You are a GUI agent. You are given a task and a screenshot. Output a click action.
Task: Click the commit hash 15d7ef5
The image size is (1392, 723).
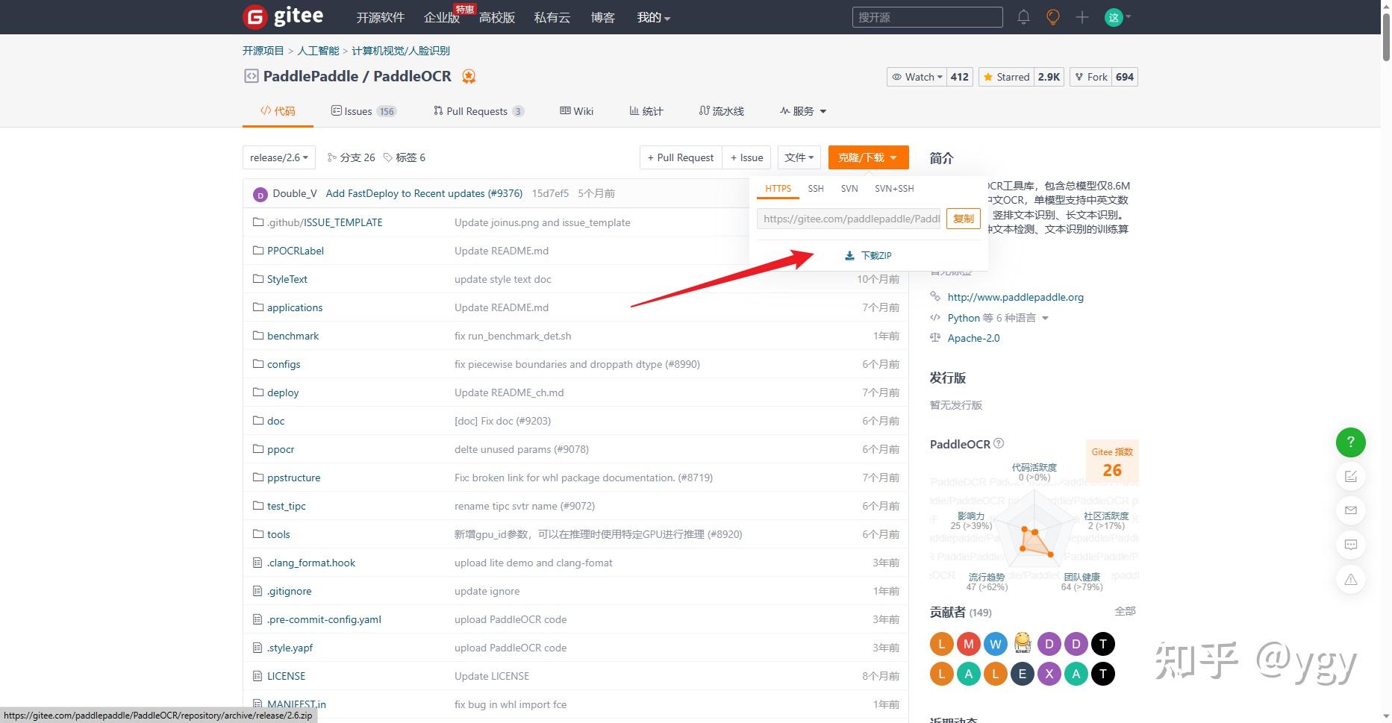click(550, 193)
